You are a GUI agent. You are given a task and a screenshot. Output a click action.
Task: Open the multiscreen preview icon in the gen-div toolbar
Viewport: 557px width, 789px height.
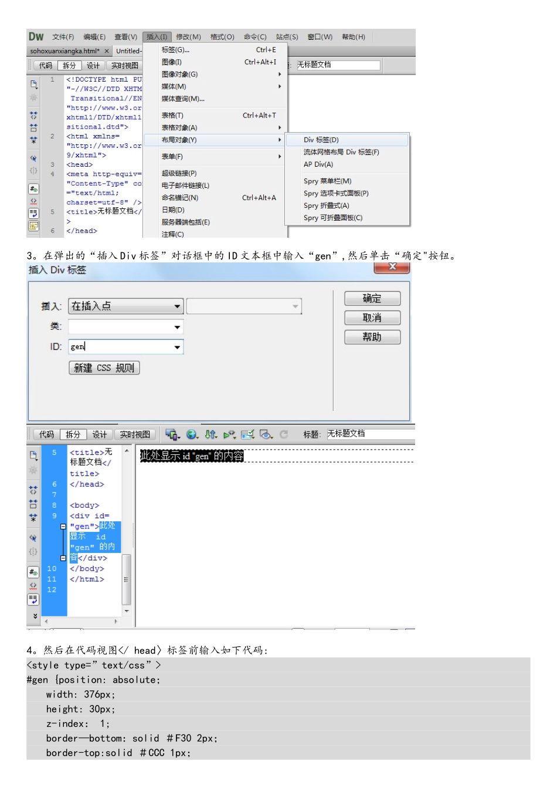(172, 434)
